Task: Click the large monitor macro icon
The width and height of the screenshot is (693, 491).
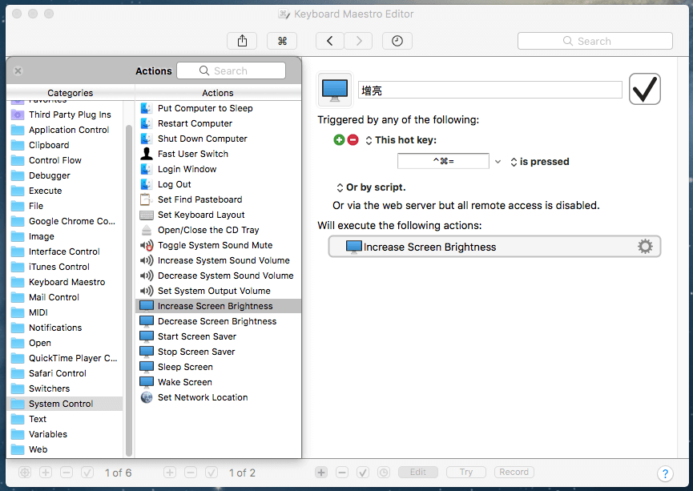Action: point(335,89)
